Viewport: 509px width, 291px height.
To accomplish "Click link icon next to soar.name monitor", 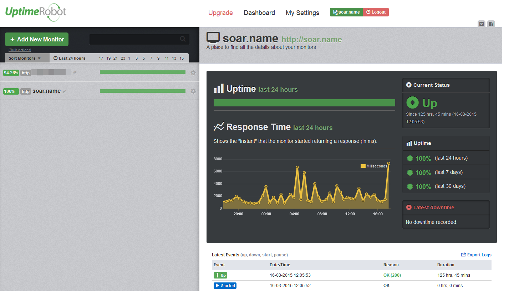I will (65, 91).
